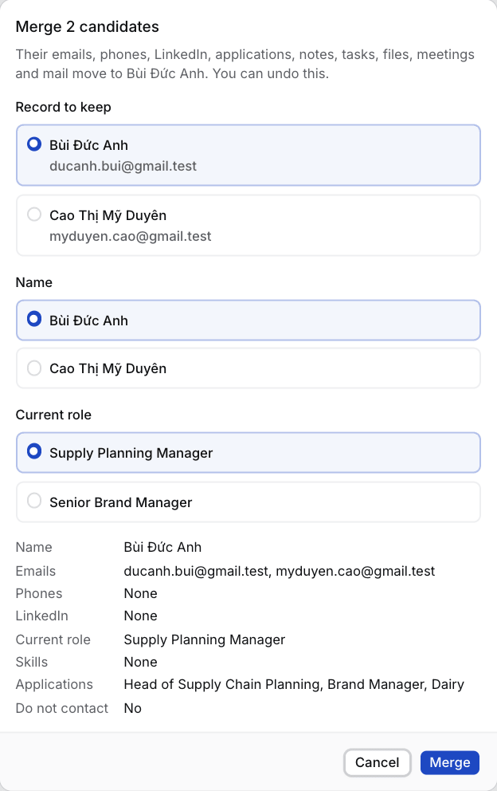497x791 pixels.
Task: Click the 'Merge 2 candidates' dialog title
Action: 87,27
